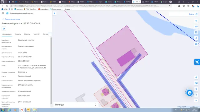Image resolution: width=200 pixels, height=112 pixels.
Task: Open the росреестр bookmark
Action: 18,9
